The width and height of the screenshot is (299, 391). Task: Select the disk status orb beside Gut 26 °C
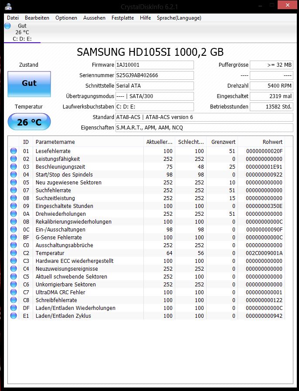click(7, 26)
